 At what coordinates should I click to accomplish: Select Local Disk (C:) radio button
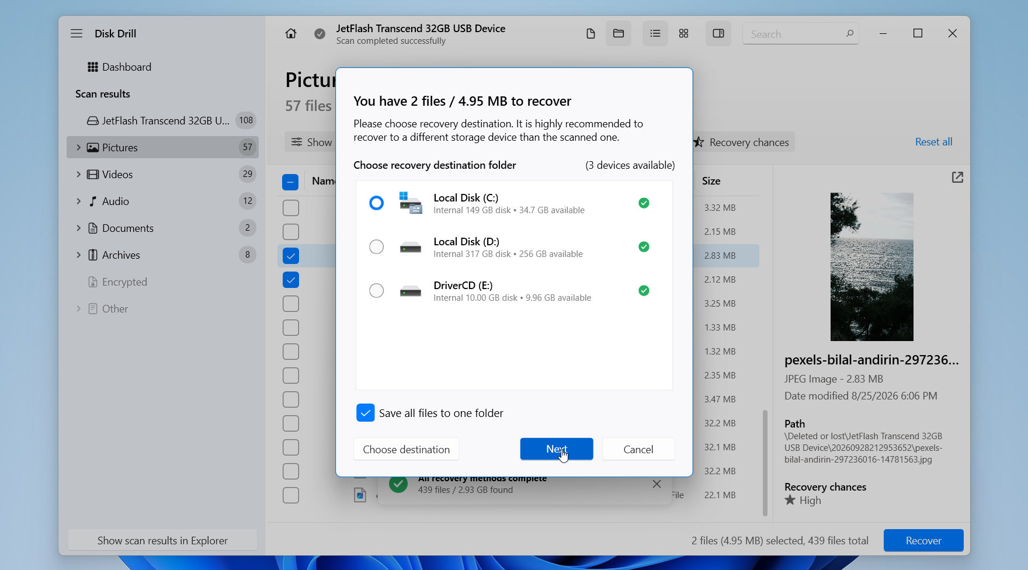point(377,203)
